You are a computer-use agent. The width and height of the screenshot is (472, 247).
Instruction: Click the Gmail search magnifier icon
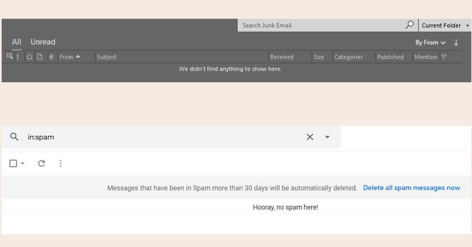tap(14, 137)
